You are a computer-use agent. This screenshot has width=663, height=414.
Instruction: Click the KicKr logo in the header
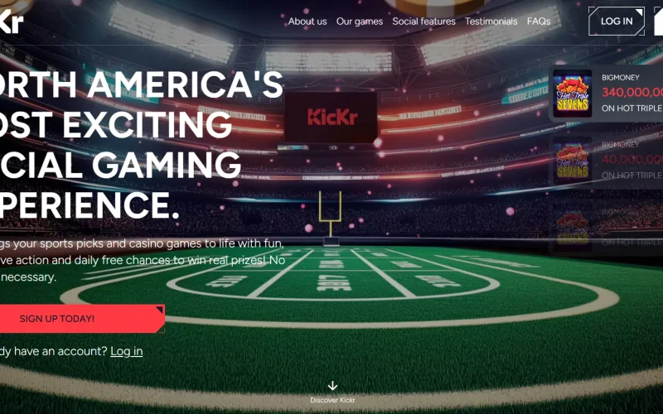point(12,21)
